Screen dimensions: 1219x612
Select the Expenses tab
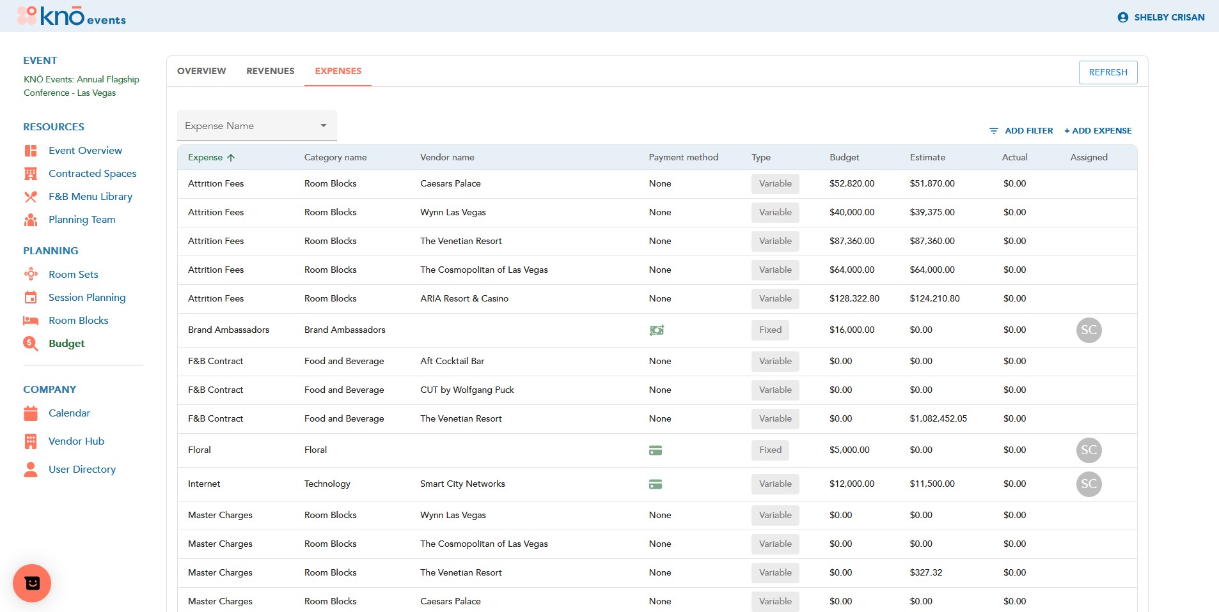(x=338, y=71)
